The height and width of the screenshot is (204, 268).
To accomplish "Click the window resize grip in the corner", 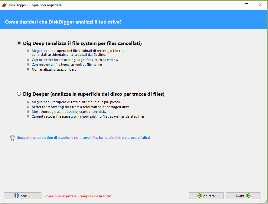I will coord(266,202).
